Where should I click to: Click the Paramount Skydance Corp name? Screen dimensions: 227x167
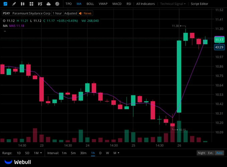coord(31,13)
